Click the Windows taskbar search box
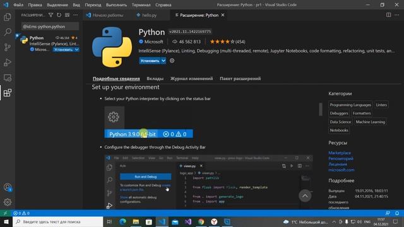Screen dimensions: 404x227 point(58,222)
